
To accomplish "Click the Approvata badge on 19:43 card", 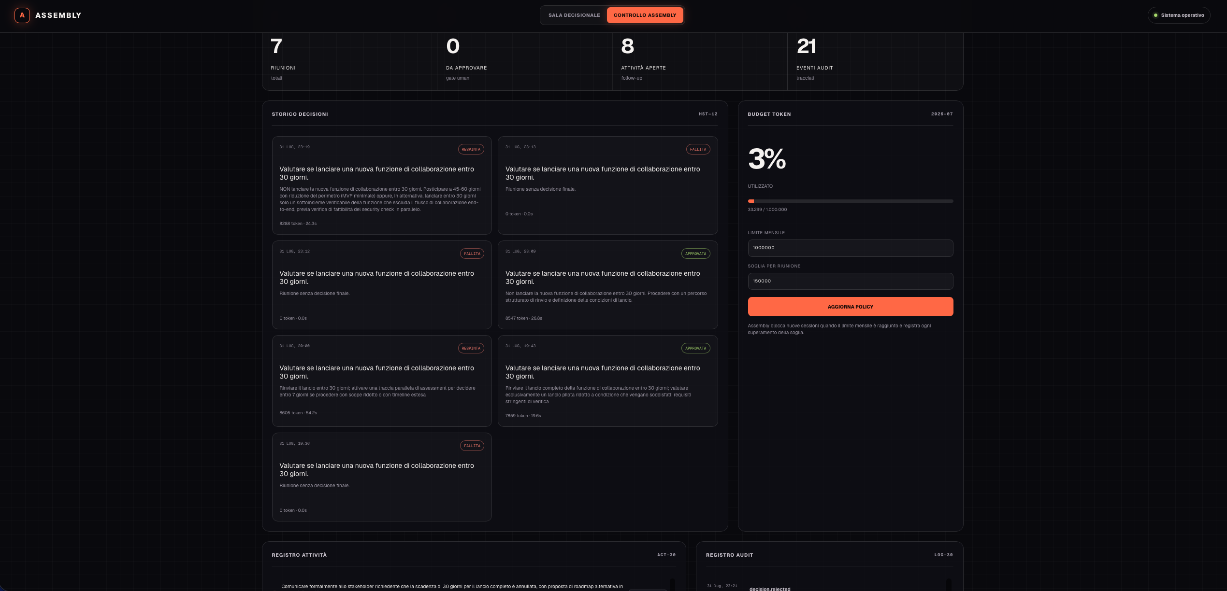I will pos(695,348).
